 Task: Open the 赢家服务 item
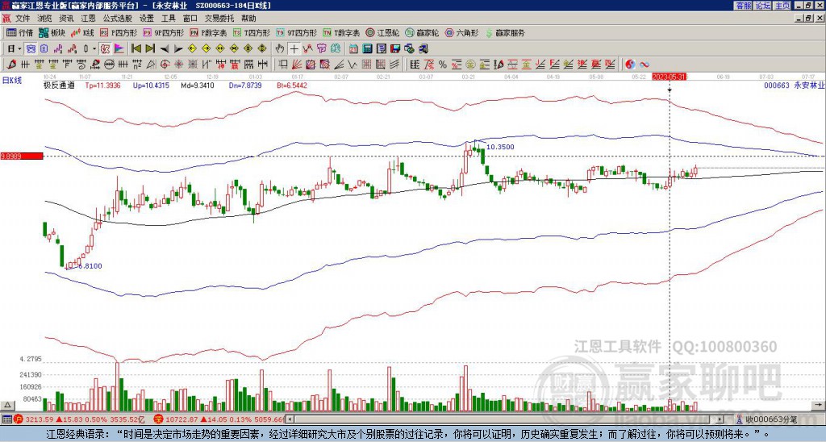[505, 32]
